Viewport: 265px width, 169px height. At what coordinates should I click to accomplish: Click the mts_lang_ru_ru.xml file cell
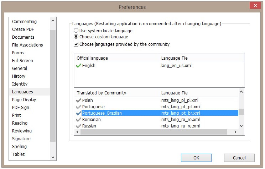(x=180, y=126)
